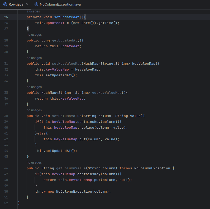The image size is (210, 209).
Task: Click '2 usages' hint above setUpdatedAt
Action: [x=33, y=11]
